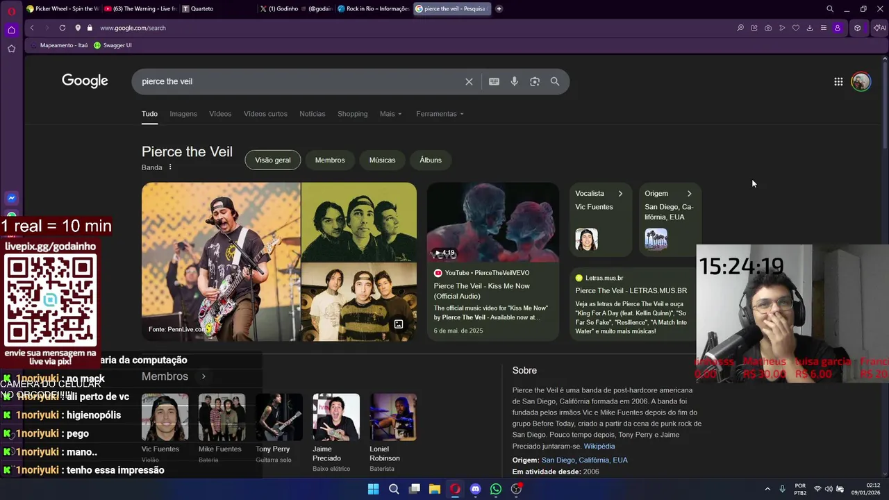Go back to the previous page

point(32,28)
